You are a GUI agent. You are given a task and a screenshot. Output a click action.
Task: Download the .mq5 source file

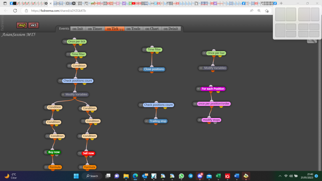click(22, 25)
